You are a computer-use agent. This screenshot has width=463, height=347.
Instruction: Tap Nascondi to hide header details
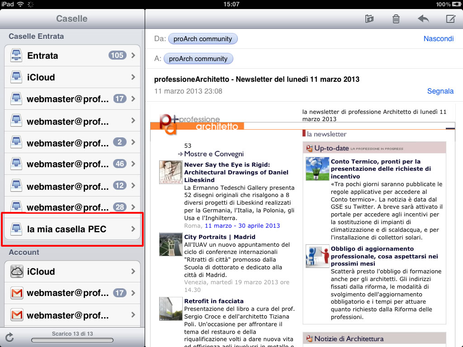pos(438,39)
